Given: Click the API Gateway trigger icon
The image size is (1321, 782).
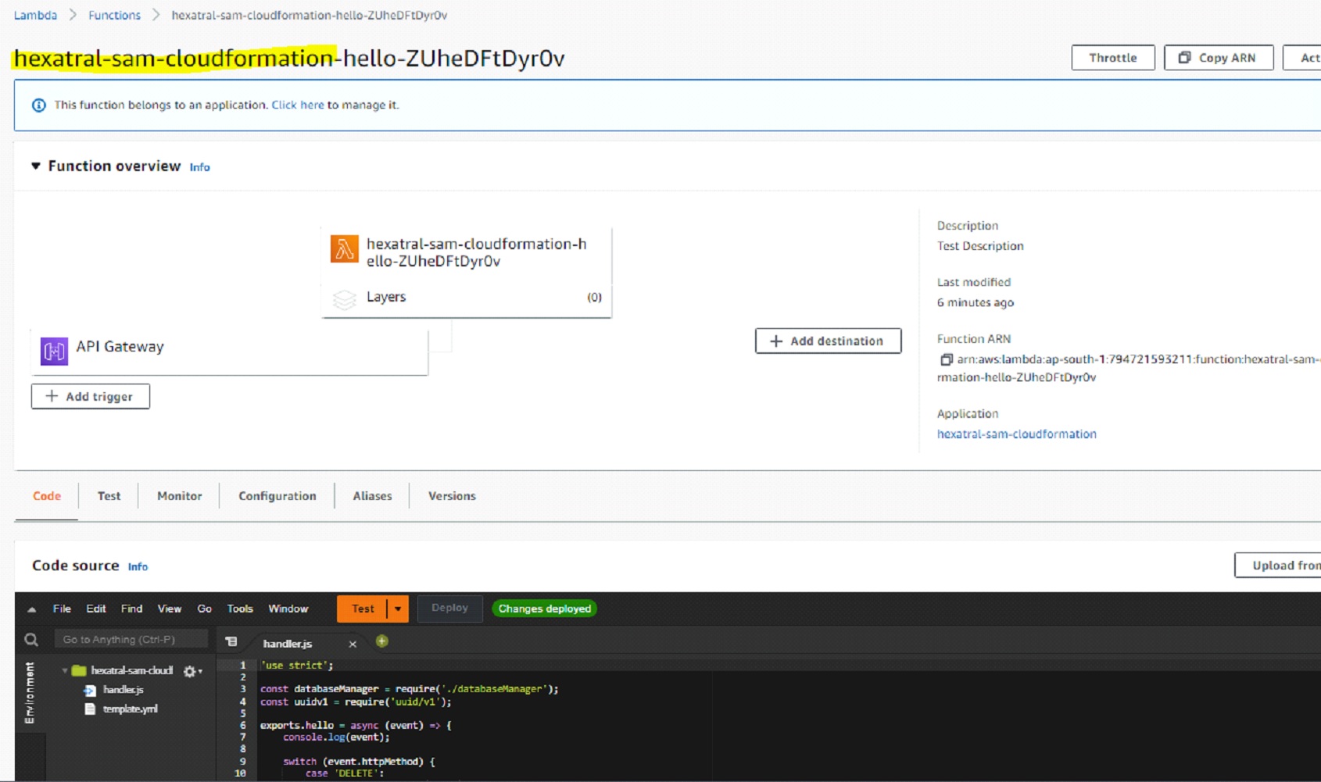Looking at the screenshot, I should (54, 352).
